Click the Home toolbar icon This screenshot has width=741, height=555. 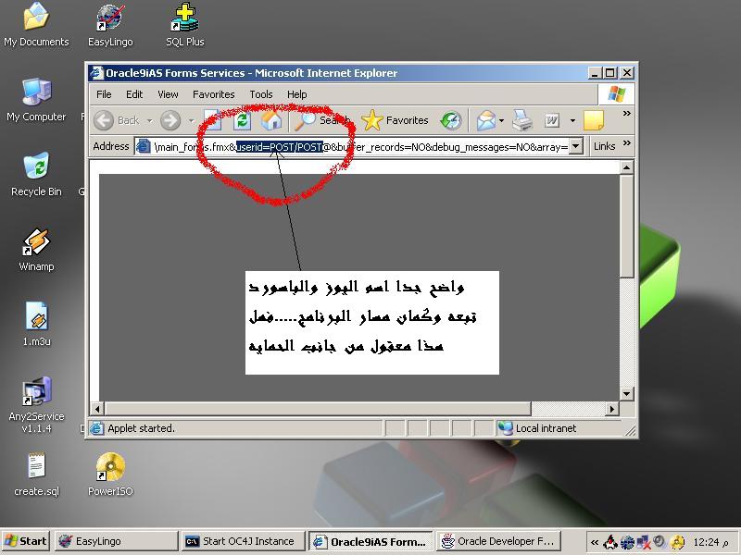point(271,120)
